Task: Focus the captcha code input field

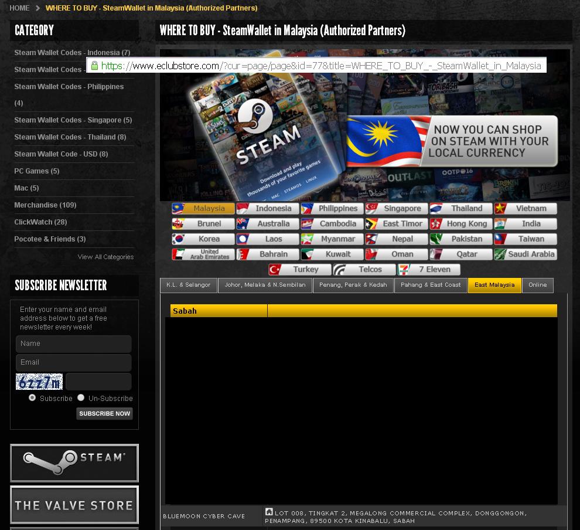Action: (98, 382)
